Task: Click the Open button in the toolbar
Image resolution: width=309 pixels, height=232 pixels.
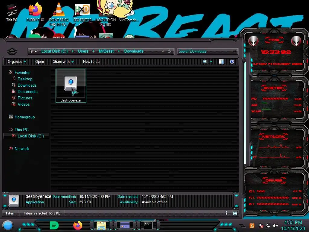Action: point(40,62)
